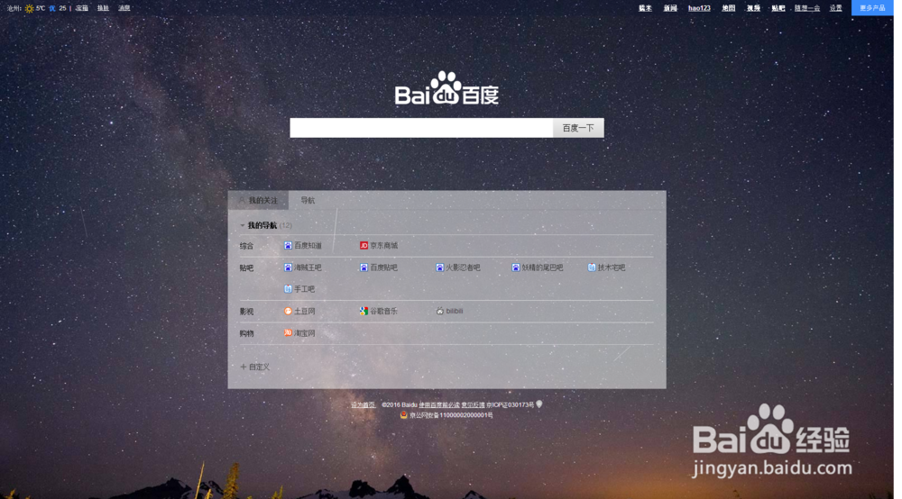This screenshot has width=902, height=499.
Task: Click the person icon on 我的关注 tab
Action: coord(242,200)
